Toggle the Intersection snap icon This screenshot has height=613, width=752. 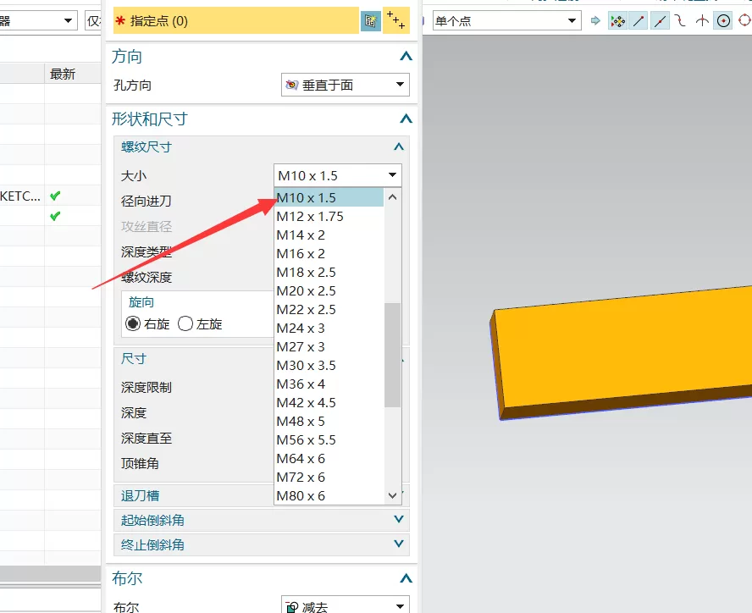[702, 20]
